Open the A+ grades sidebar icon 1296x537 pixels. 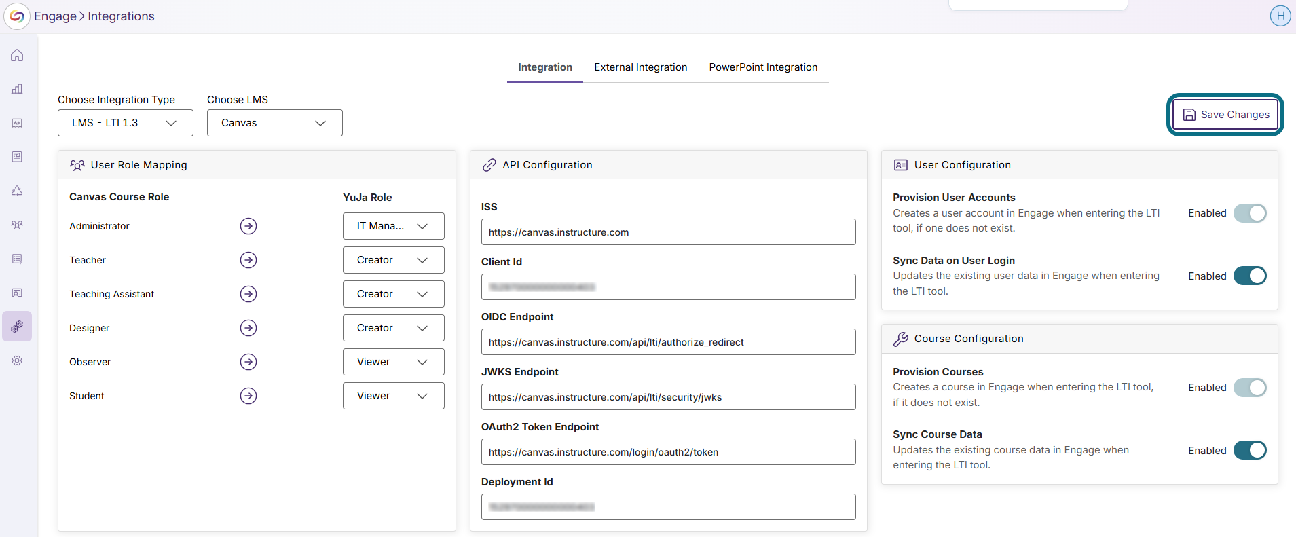(x=17, y=123)
